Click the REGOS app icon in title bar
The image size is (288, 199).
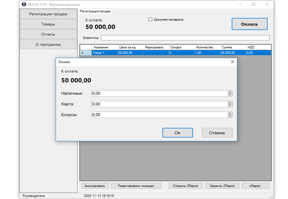pos(24,5)
